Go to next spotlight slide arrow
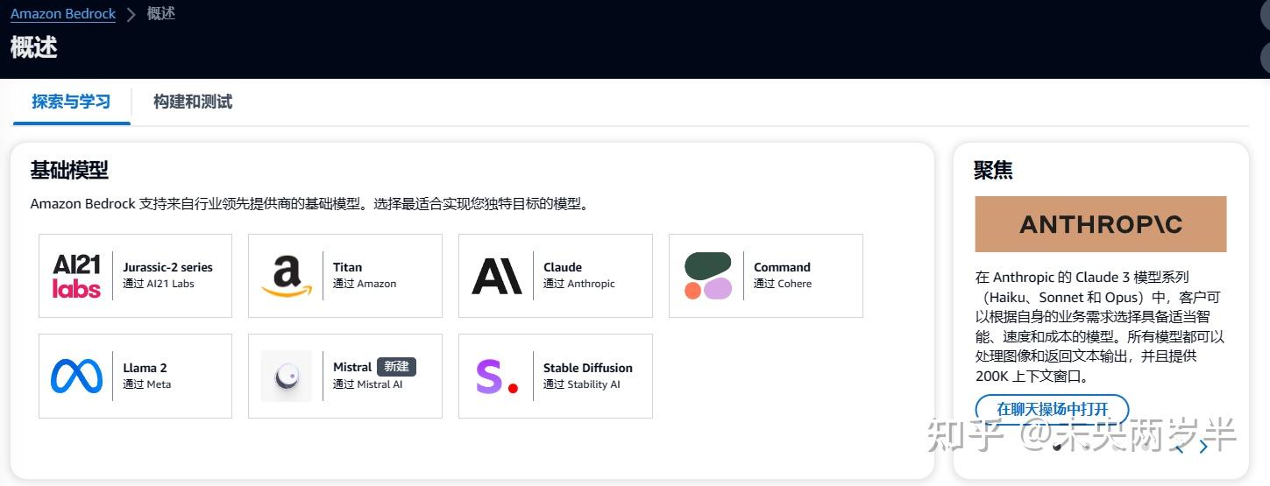This screenshot has width=1270, height=486. (1203, 447)
